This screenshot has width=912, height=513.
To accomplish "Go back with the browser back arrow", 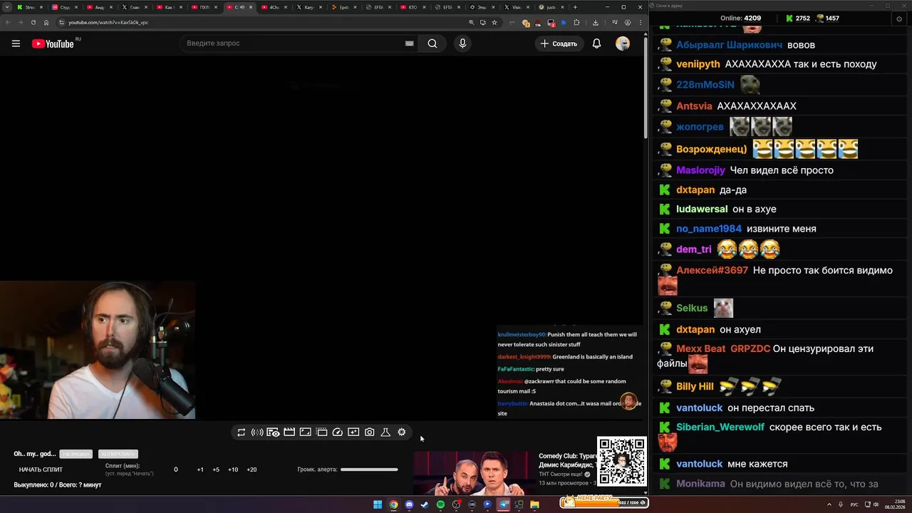I will click(x=8, y=22).
